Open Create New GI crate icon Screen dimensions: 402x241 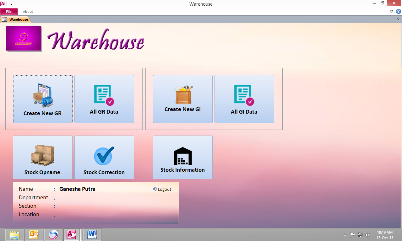(182, 94)
